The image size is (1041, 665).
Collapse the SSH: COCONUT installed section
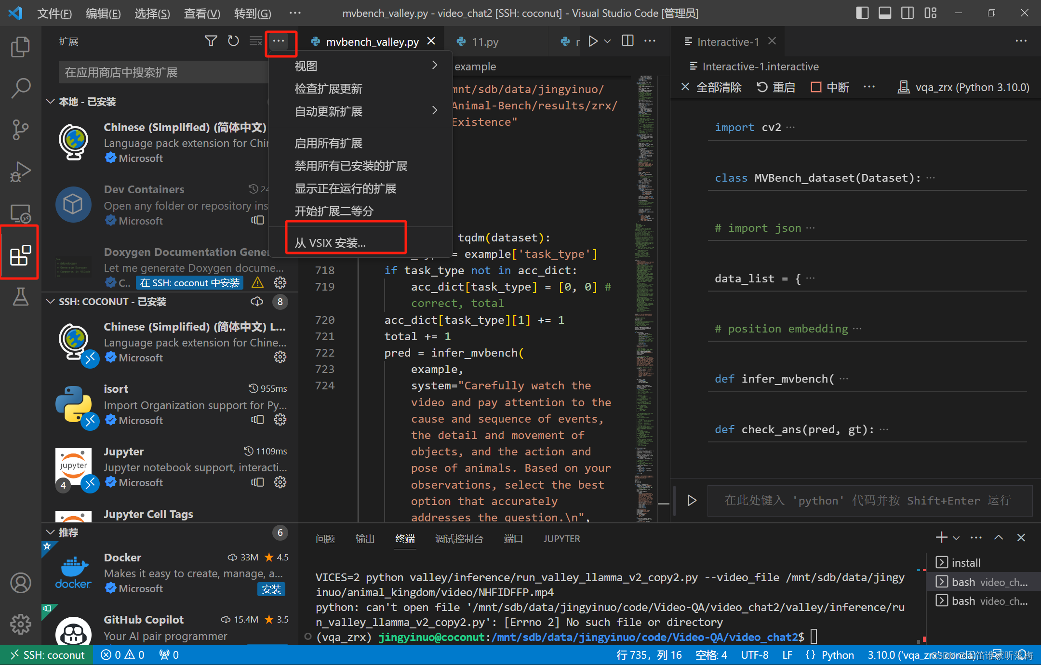click(x=50, y=302)
